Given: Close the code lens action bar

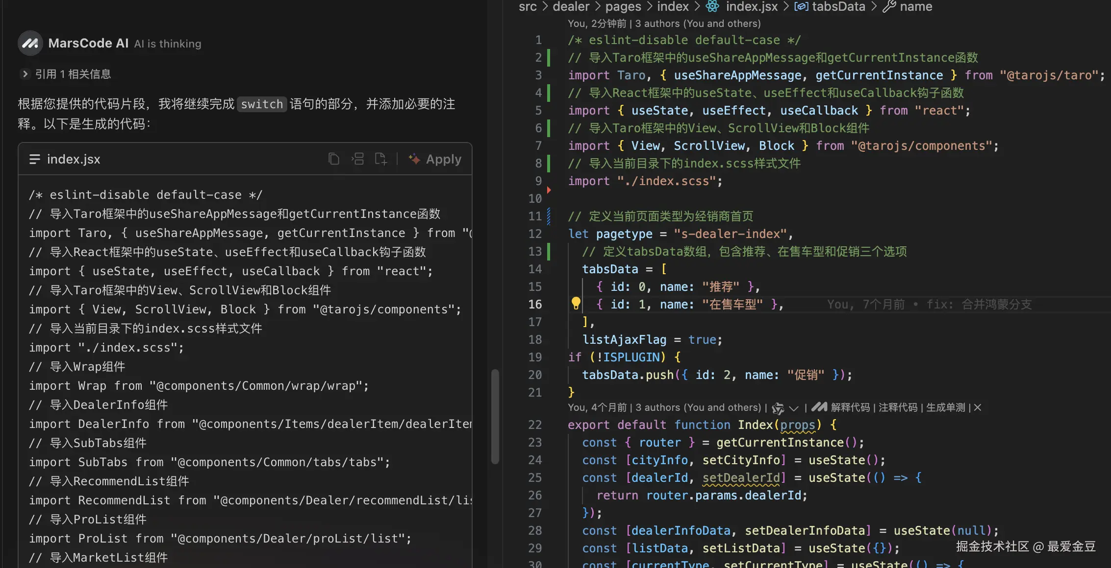Looking at the screenshot, I should [978, 407].
